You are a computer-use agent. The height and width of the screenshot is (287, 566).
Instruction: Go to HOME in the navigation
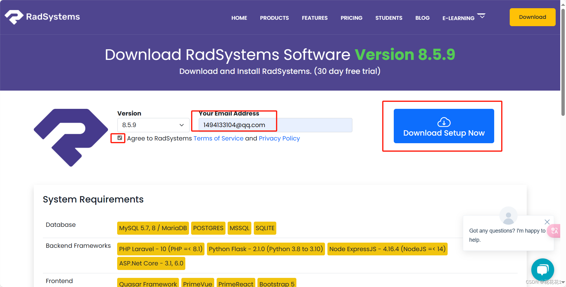click(239, 18)
